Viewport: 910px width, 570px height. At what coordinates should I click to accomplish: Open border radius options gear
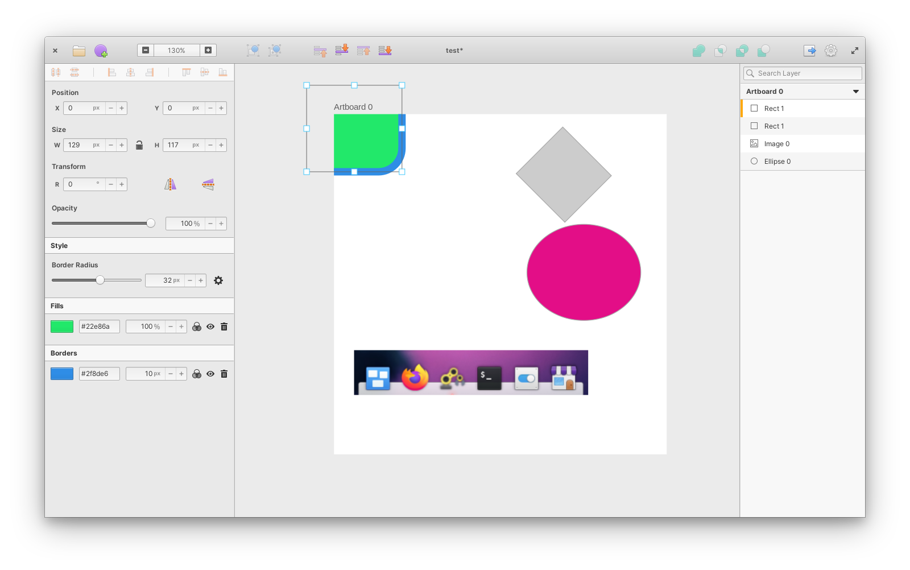tap(218, 280)
